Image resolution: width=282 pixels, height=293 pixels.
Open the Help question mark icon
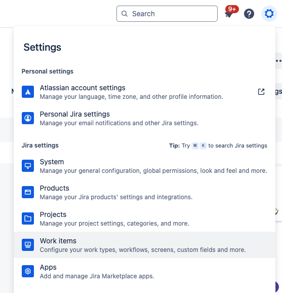(249, 14)
